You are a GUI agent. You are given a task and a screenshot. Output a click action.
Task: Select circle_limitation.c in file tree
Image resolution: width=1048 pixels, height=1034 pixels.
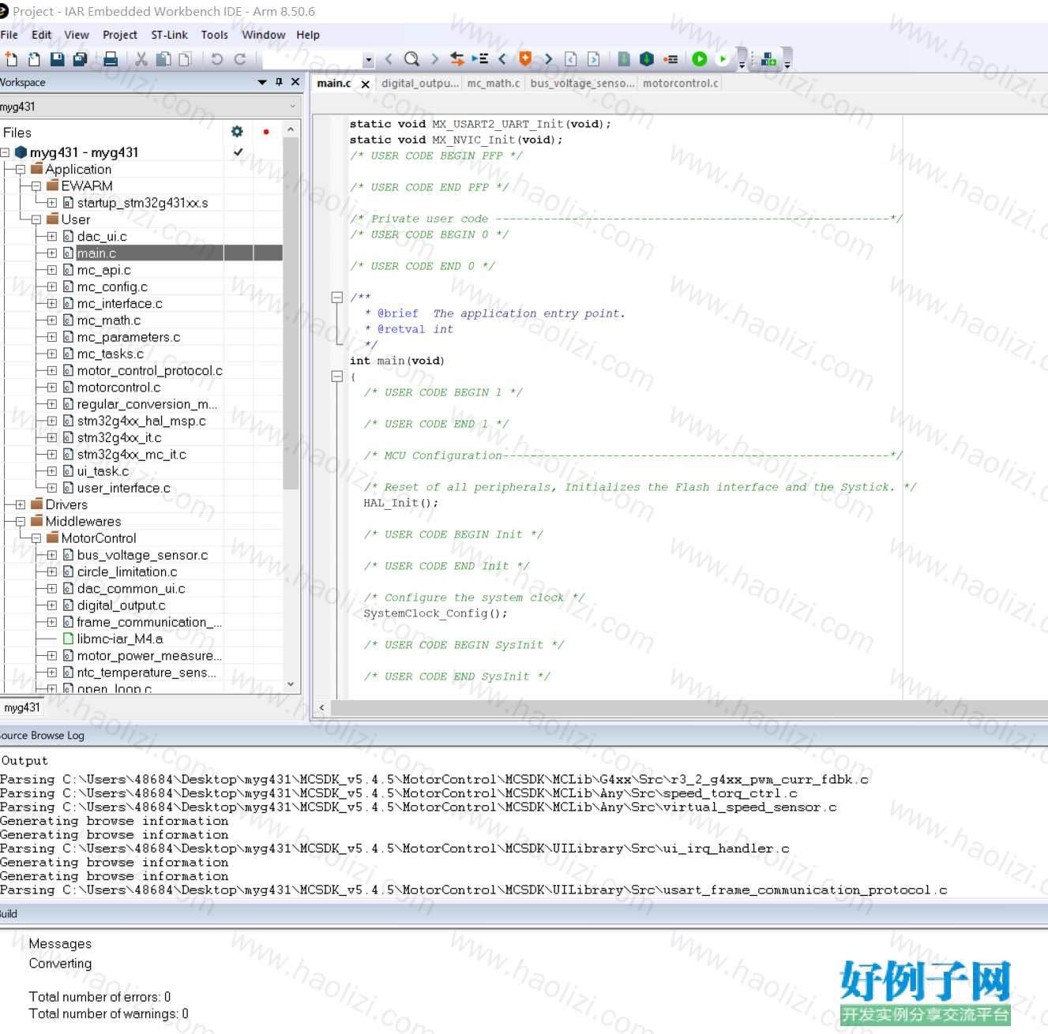click(x=127, y=571)
